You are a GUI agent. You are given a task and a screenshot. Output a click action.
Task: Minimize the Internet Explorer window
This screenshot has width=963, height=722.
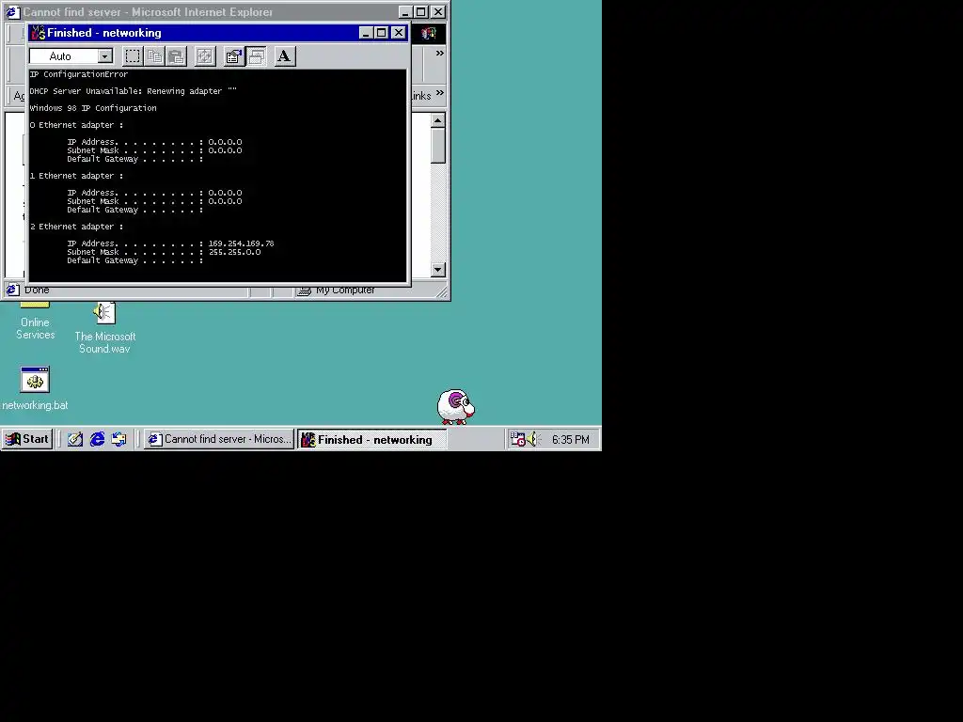point(405,11)
